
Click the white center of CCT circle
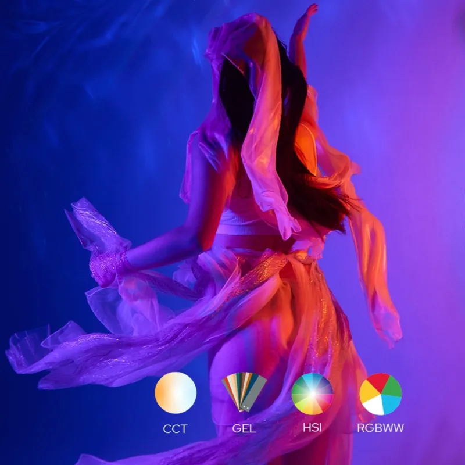(x=178, y=392)
